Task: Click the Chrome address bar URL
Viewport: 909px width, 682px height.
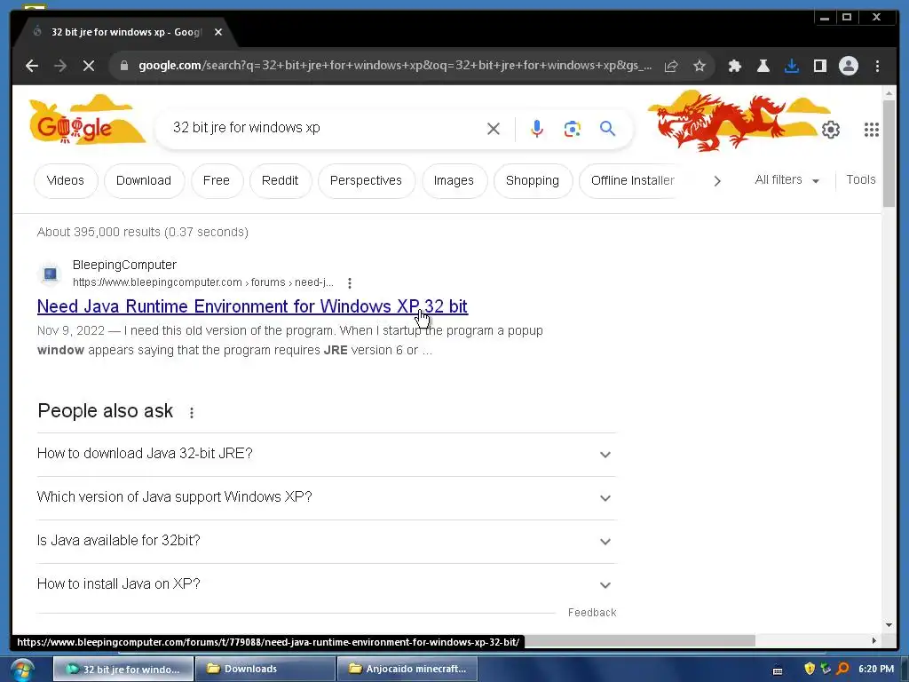Action: [x=394, y=66]
